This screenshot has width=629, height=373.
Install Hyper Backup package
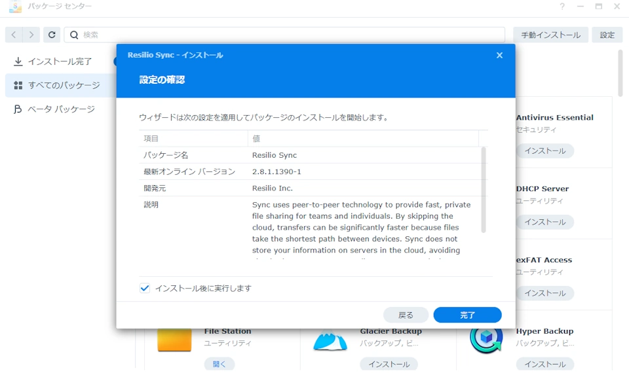click(545, 364)
